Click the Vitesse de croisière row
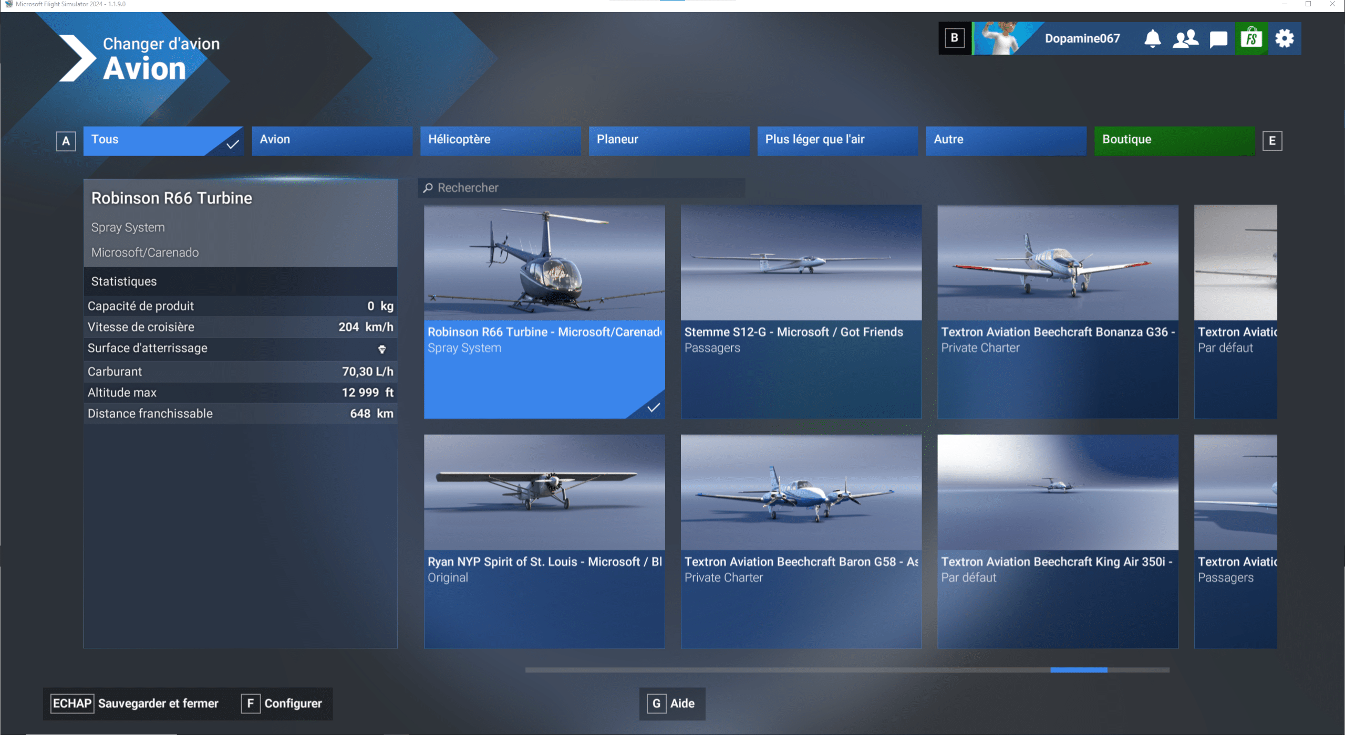Viewport: 1345px width, 735px height. [x=241, y=327]
